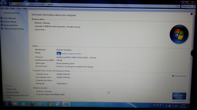Click the Remote settings shield icon
Screen dimensions: 197x110
pyautogui.click(x=2, y=22)
